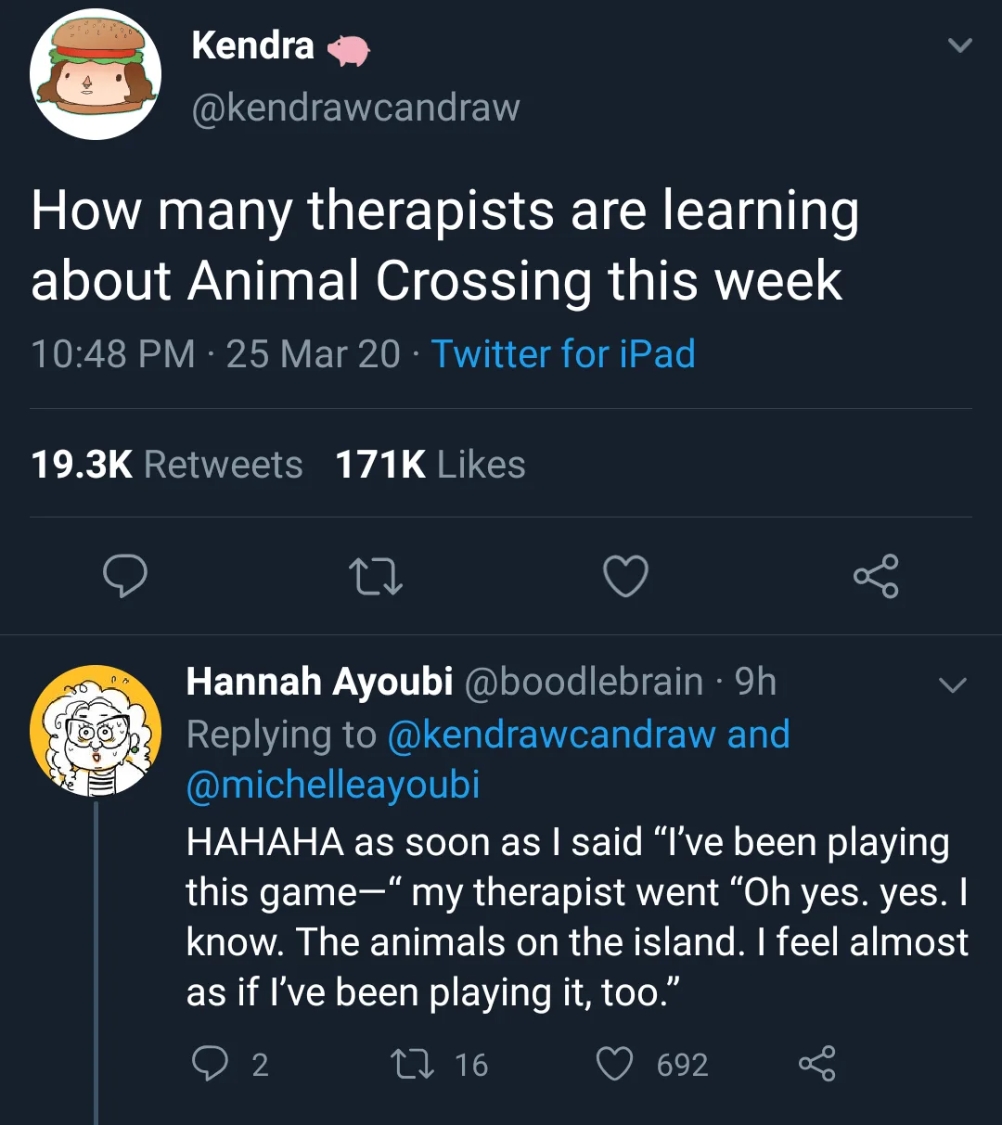Retweet Hannah Ayoubi's reply
Viewport: 1002px width, 1125px height.
click(441, 1064)
